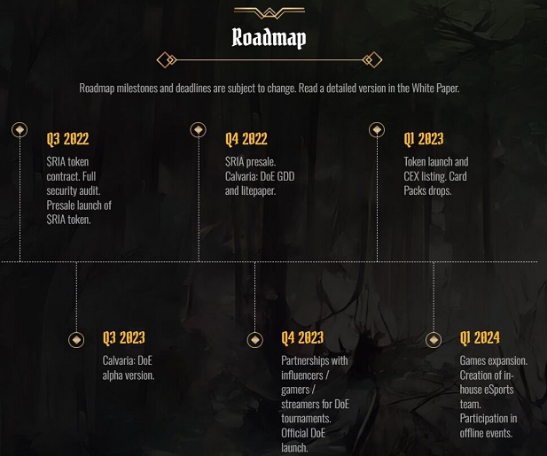
Task: Click the Q4 2023 diamond marker
Action: point(255,340)
